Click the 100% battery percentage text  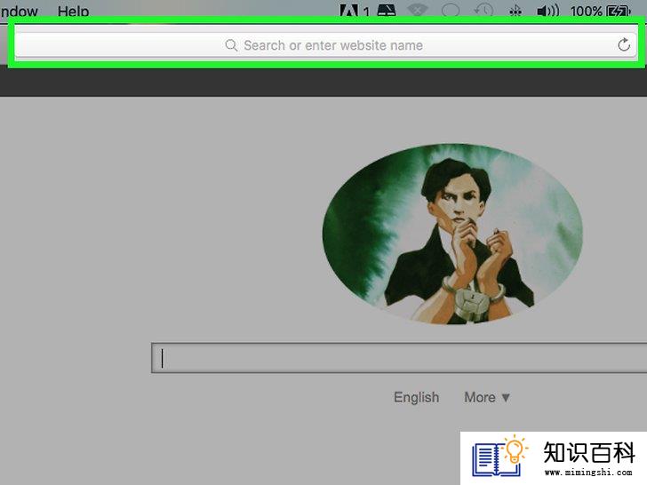(587, 12)
